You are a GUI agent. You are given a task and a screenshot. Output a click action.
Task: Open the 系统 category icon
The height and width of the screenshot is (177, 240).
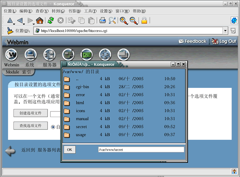pyautogui.click(x=31, y=55)
